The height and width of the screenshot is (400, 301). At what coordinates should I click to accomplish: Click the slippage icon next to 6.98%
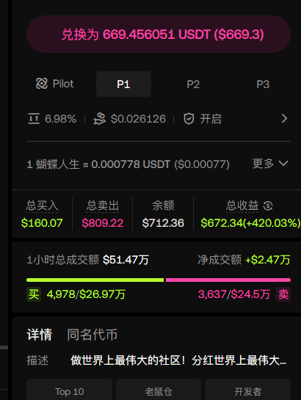[34, 119]
